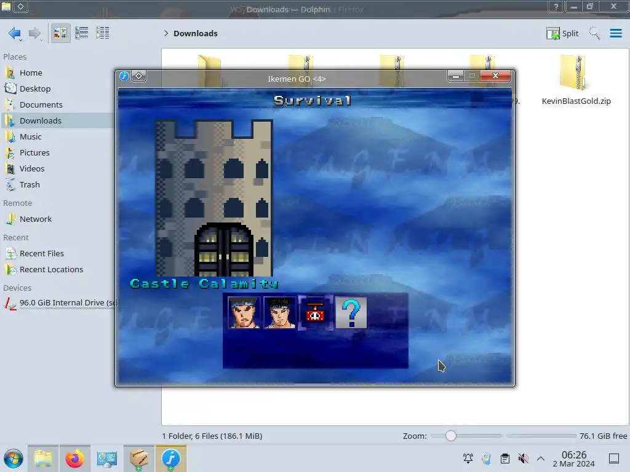630x472 pixels.
Task: Minimize the Ikemen GO window
Action: pos(456,76)
